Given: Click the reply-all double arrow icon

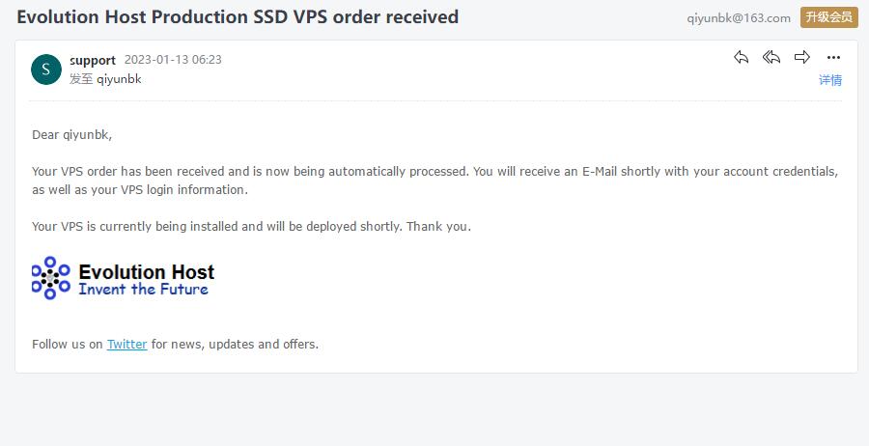Looking at the screenshot, I should 771,57.
